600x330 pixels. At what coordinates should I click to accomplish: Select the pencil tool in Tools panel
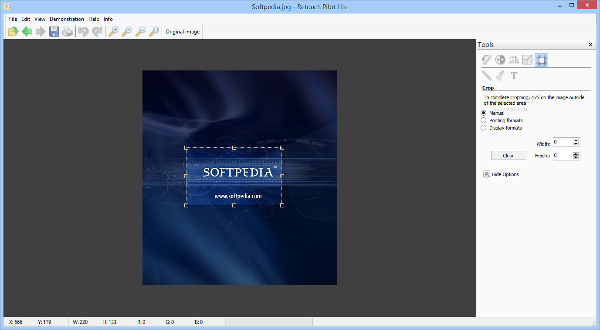487,75
